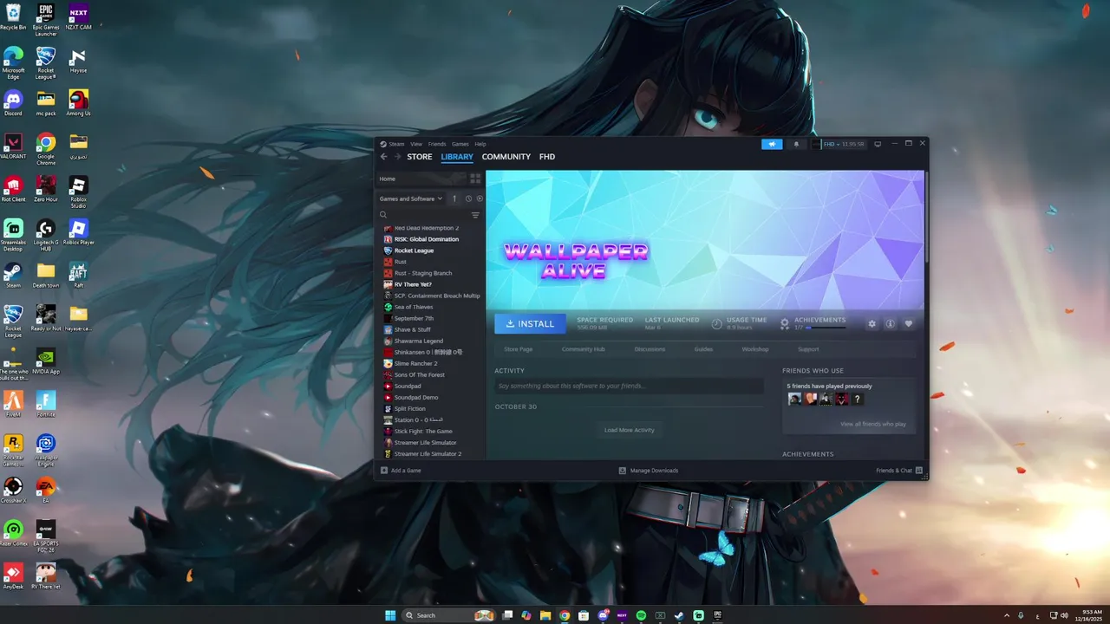Open Discord desktop shortcut icon
The image size is (1110, 624).
pyautogui.click(x=13, y=103)
